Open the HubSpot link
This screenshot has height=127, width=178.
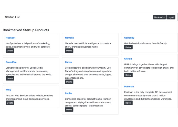click(x=11, y=38)
